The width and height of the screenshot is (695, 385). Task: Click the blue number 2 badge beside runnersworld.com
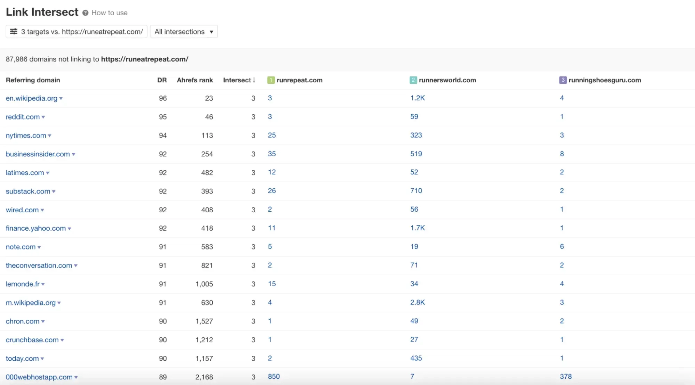click(413, 80)
